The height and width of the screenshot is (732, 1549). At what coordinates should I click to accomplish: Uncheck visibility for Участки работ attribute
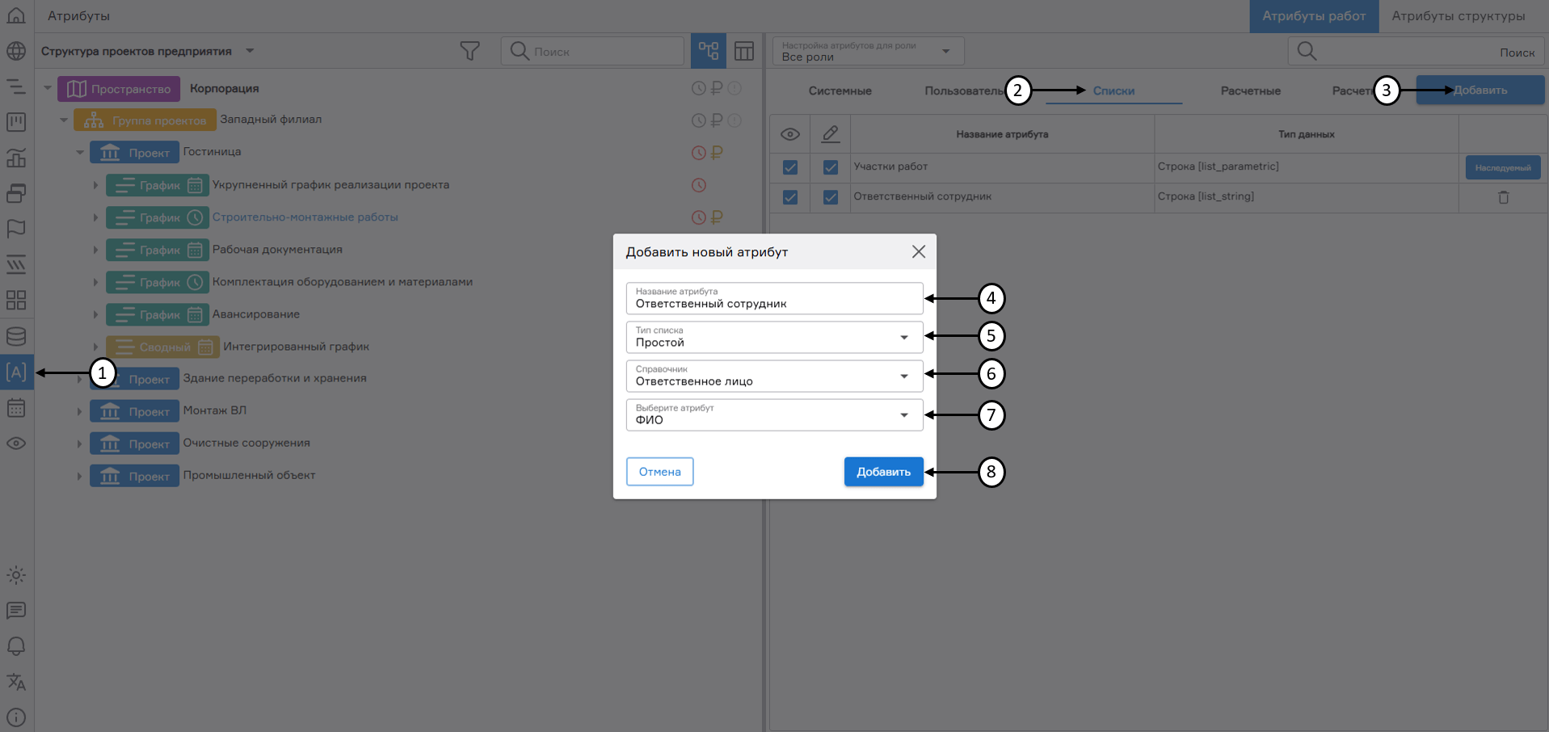point(789,167)
